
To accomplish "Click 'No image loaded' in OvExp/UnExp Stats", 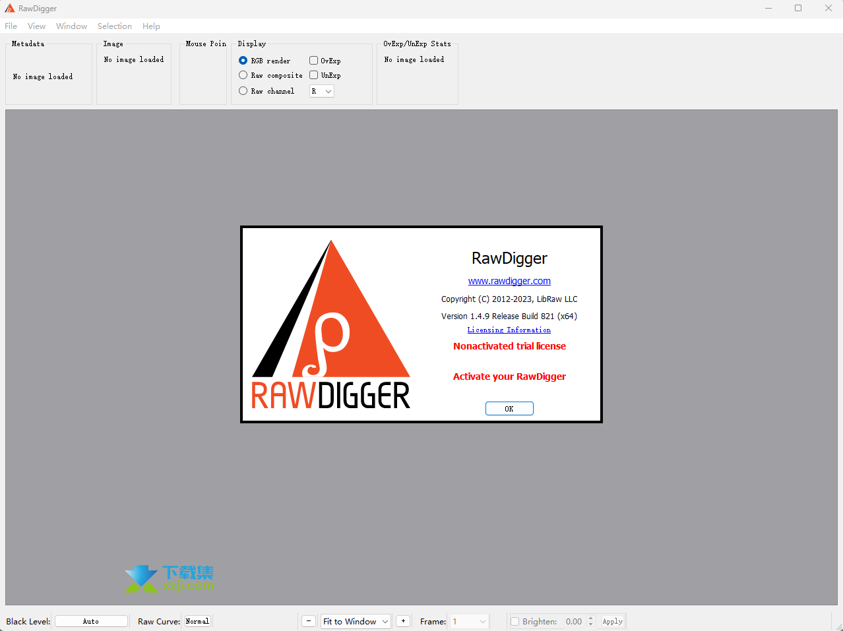I will coord(414,59).
